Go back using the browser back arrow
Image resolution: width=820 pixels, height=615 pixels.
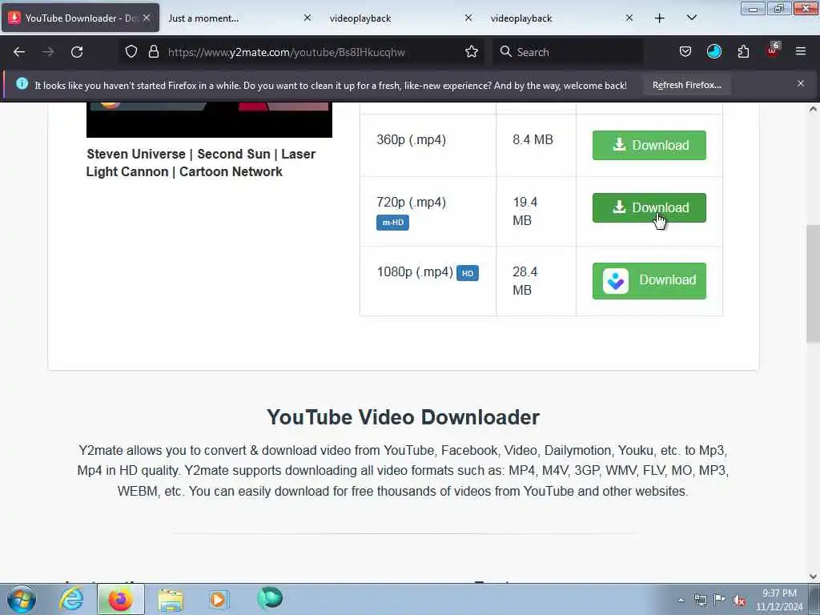(x=19, y=52)
